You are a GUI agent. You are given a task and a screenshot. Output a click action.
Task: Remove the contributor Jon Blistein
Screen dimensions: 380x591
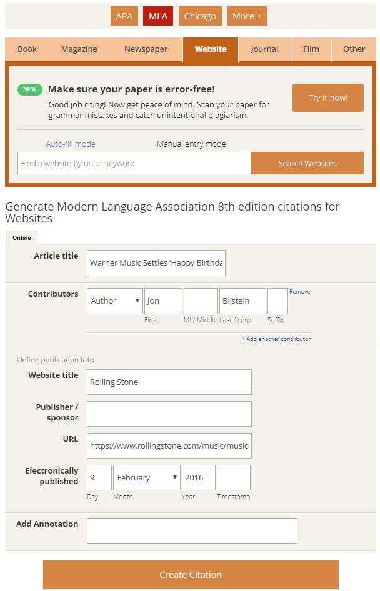[299, 292]
